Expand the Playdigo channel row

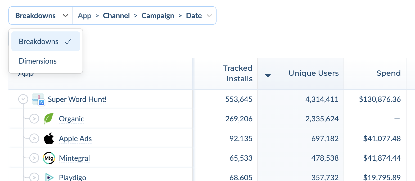tap(34, 177)
